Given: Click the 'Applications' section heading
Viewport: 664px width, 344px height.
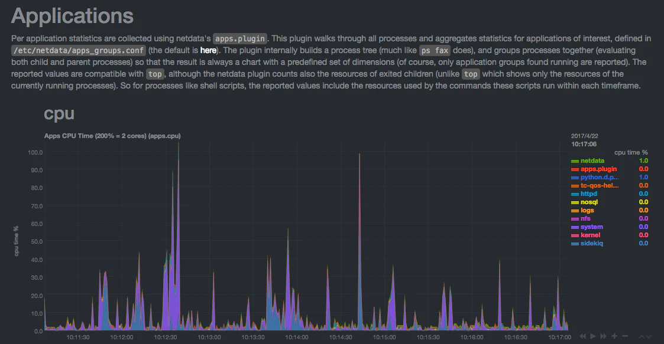Looking at the screenshot, I should pyautogui.click(x=72, y=16).
